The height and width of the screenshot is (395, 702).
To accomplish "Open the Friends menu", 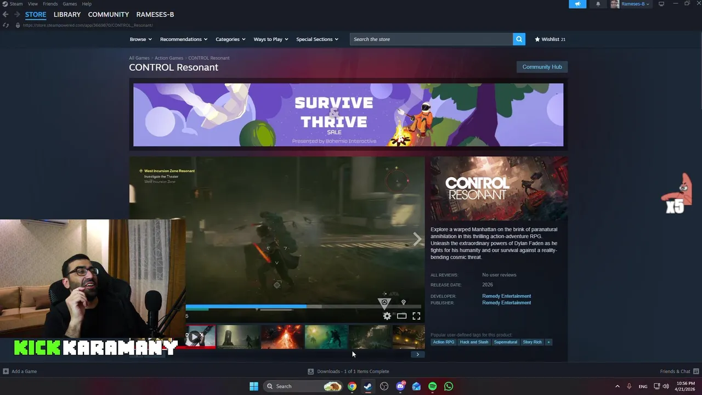I will tap(50, 4).
